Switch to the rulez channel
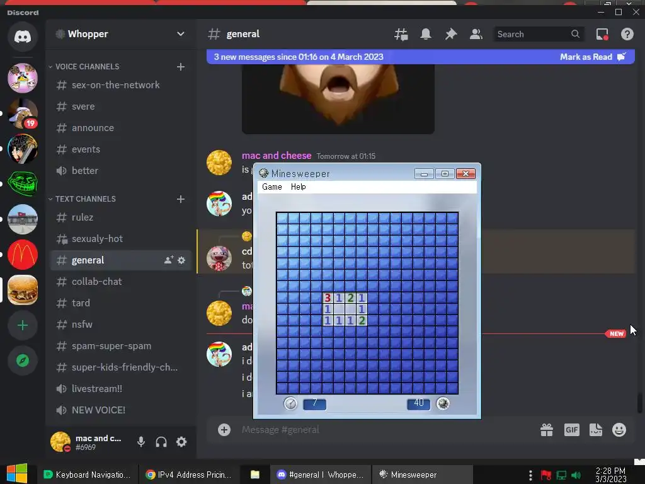The height and width of the screenshot is (484, 645). (x=120, y=217)
